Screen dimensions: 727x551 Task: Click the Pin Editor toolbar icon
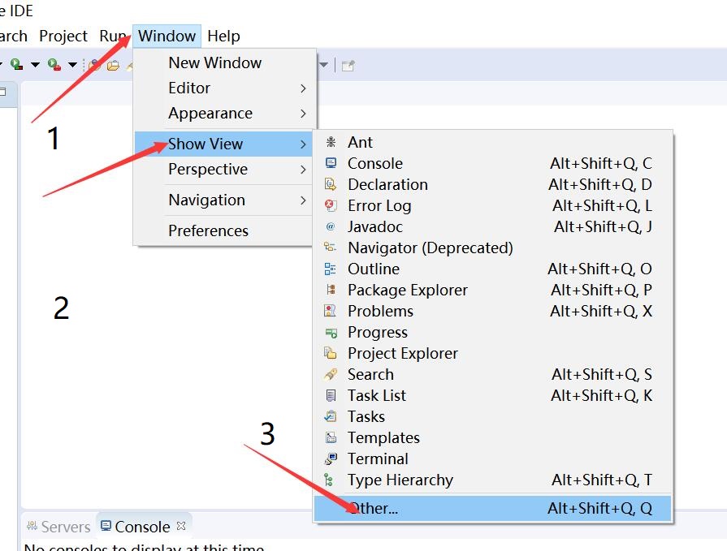click(348, 66)
